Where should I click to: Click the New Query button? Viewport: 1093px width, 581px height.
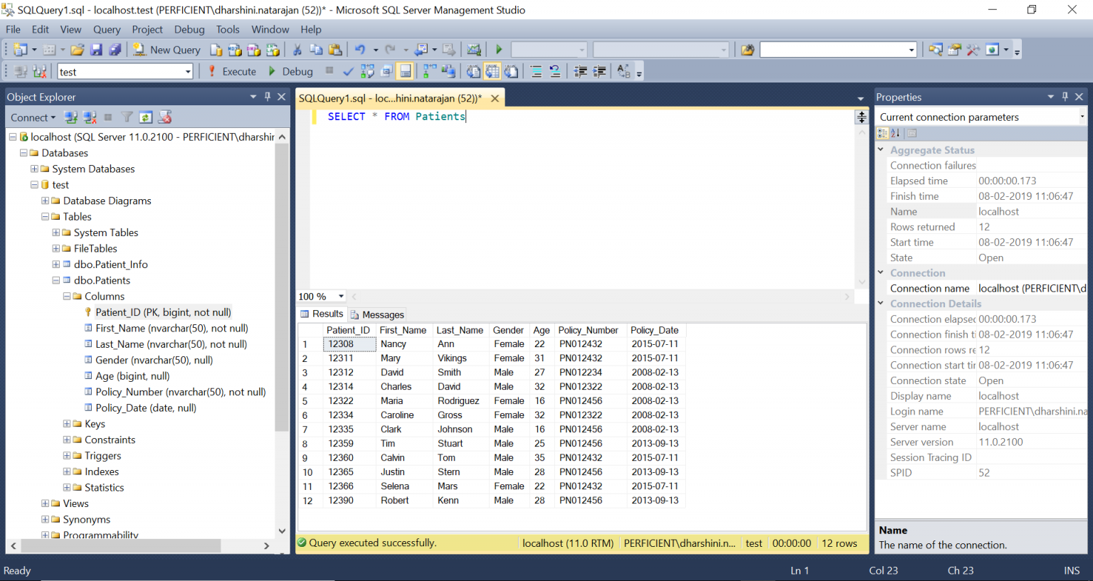click(167, 50)
